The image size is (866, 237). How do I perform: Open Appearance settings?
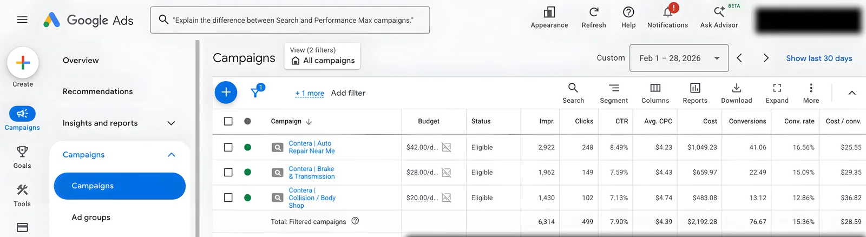pyautogui.click(x=549, y=17)
